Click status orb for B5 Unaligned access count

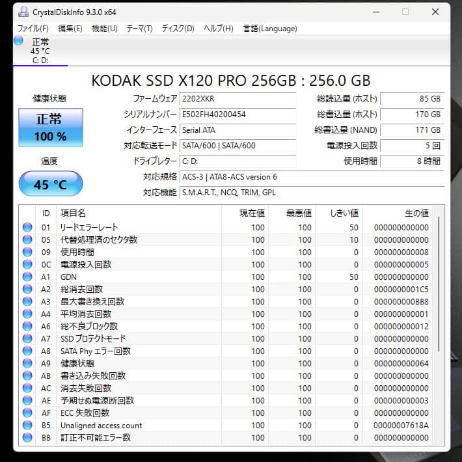pyautogui.click(x=27, y=425)
